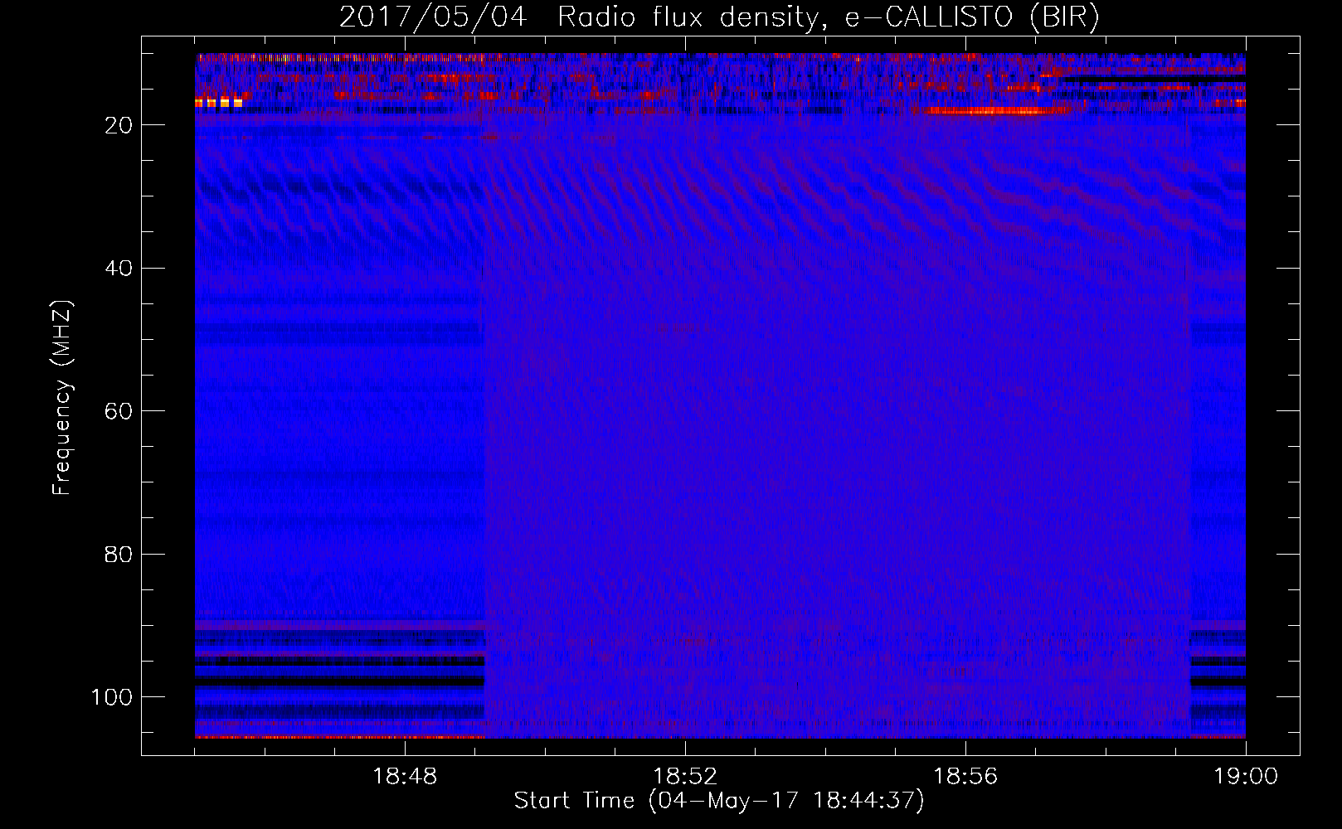Click the '18:52' time tick label

[685, 777]
